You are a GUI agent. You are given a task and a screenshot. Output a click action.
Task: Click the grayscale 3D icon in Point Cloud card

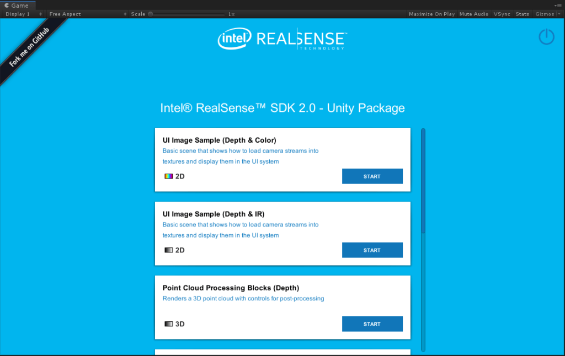pyautogui.click(x=169, y=324)
